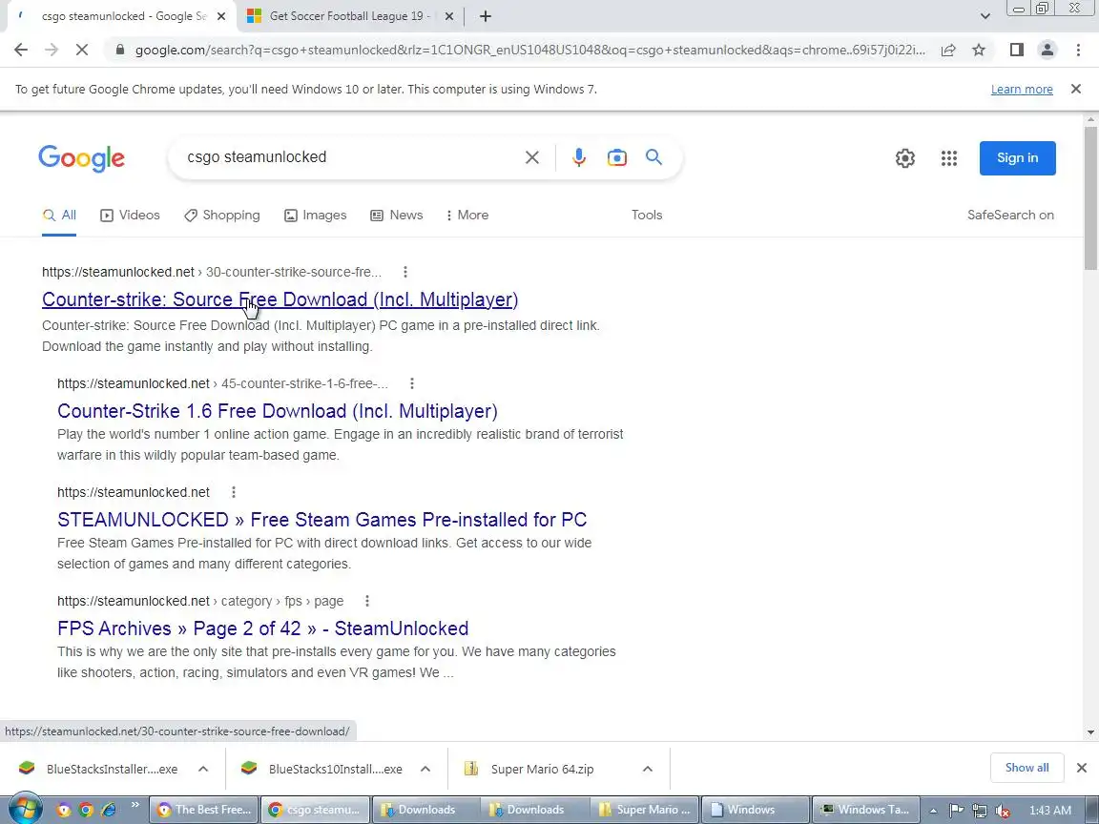Open the More search filters menu
This screenshot has height=824, width=1099.
pyautogui.click(x=467, y=216)
